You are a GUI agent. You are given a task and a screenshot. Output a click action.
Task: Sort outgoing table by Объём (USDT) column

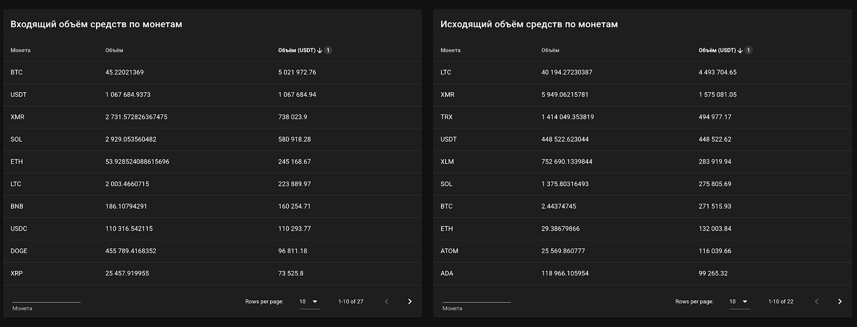[717, 50]
